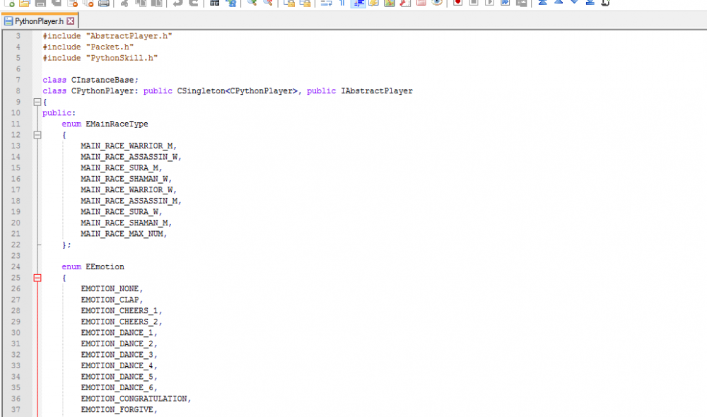Cut selection with the scissors icon
707x417 pixels.
click(125, 3)
